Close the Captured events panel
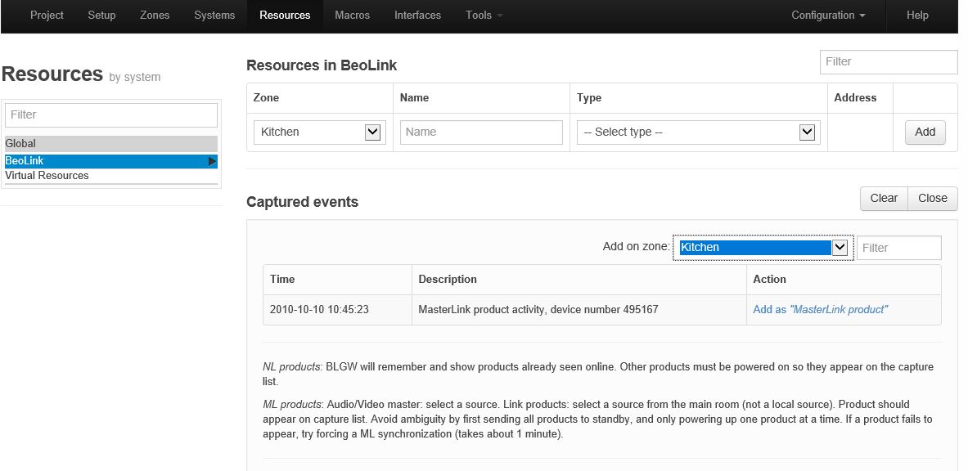 pos(932,199)
